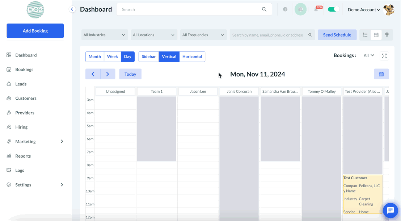Image resolution: width=401 pixels, height=221 pixels.
Task: Click the Providers sidebar icon
Action: coord(9,112)
